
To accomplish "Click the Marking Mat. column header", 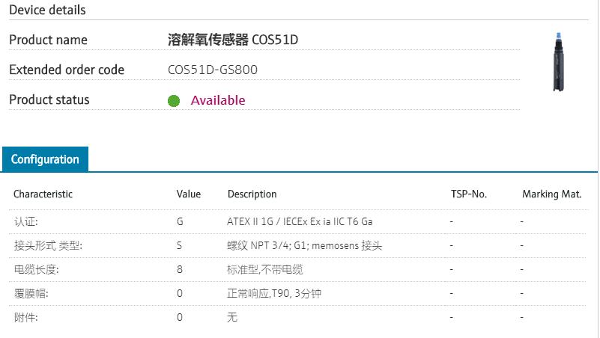I will (552, 194).
